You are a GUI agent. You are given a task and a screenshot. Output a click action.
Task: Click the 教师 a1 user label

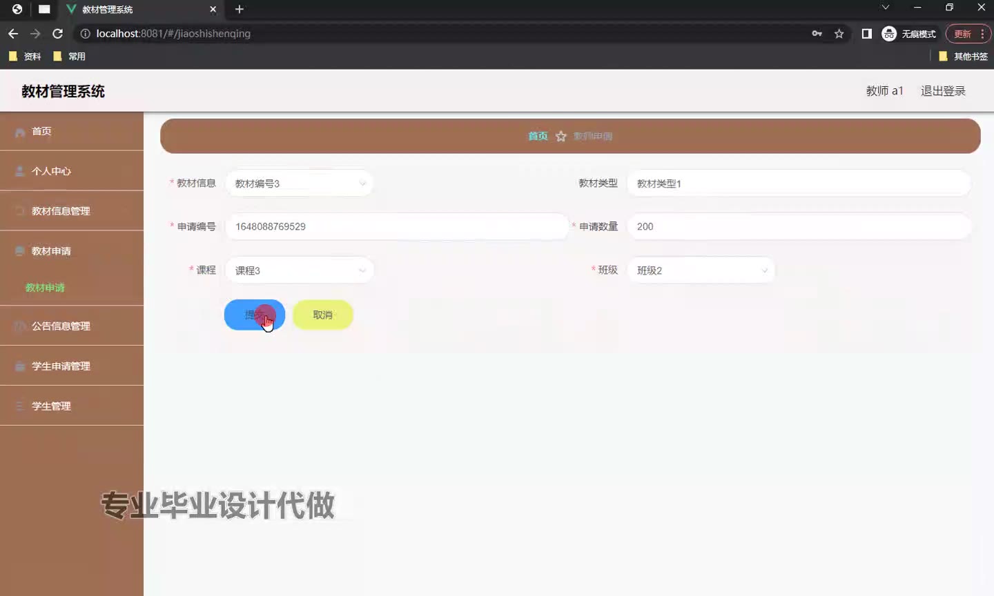884,91
